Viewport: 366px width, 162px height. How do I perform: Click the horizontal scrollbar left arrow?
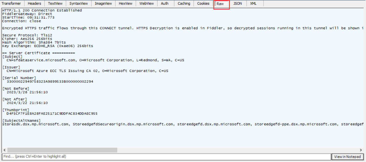point(4,150)
